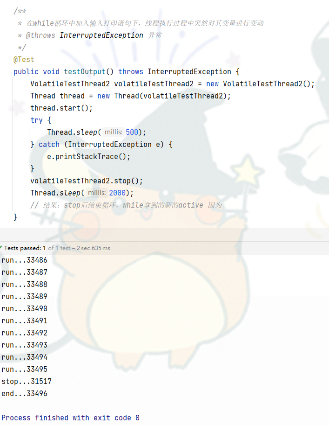Click the @throws tag in the Javadoc
This screenshot has width=329, height=425.
(40, 35)
